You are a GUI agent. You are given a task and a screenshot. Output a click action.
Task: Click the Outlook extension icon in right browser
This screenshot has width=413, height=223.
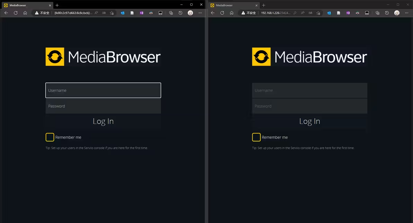point(329,13)
